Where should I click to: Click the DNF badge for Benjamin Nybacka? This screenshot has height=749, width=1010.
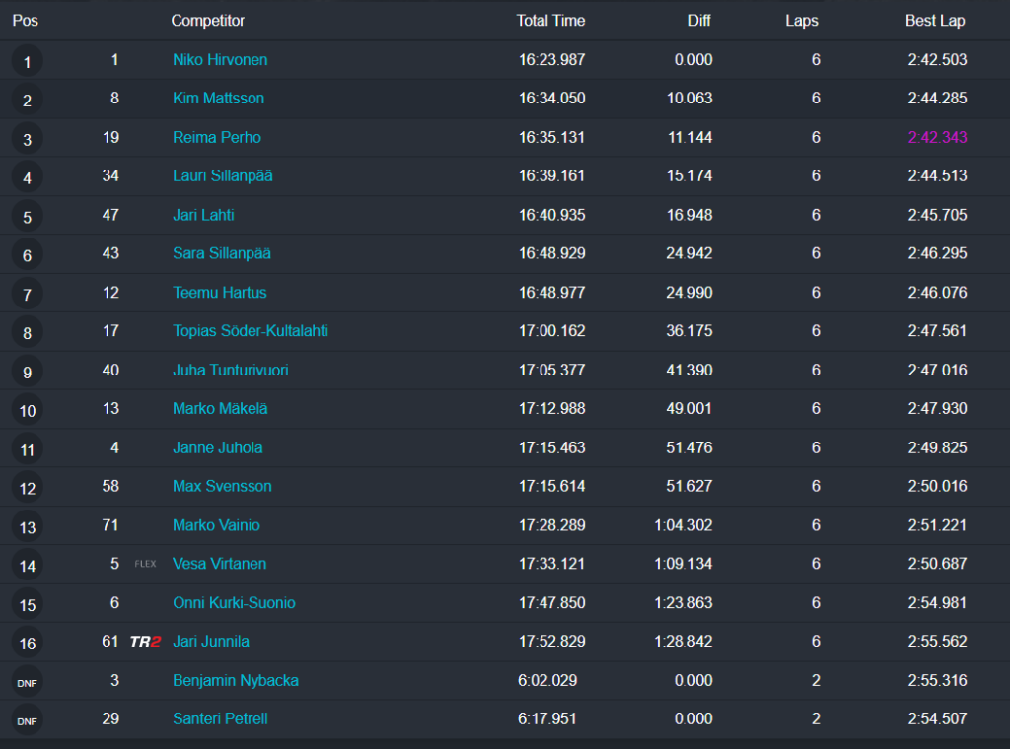(x=27, y=682)
